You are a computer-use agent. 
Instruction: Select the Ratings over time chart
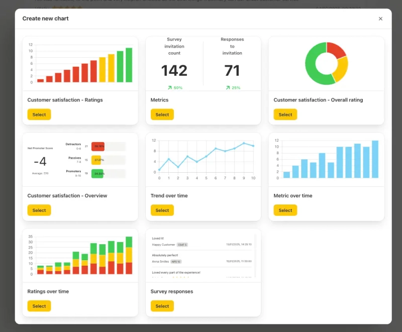[x=39, y=306]
